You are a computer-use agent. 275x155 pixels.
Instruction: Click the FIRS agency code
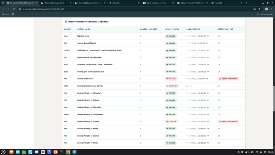point(66,86)
